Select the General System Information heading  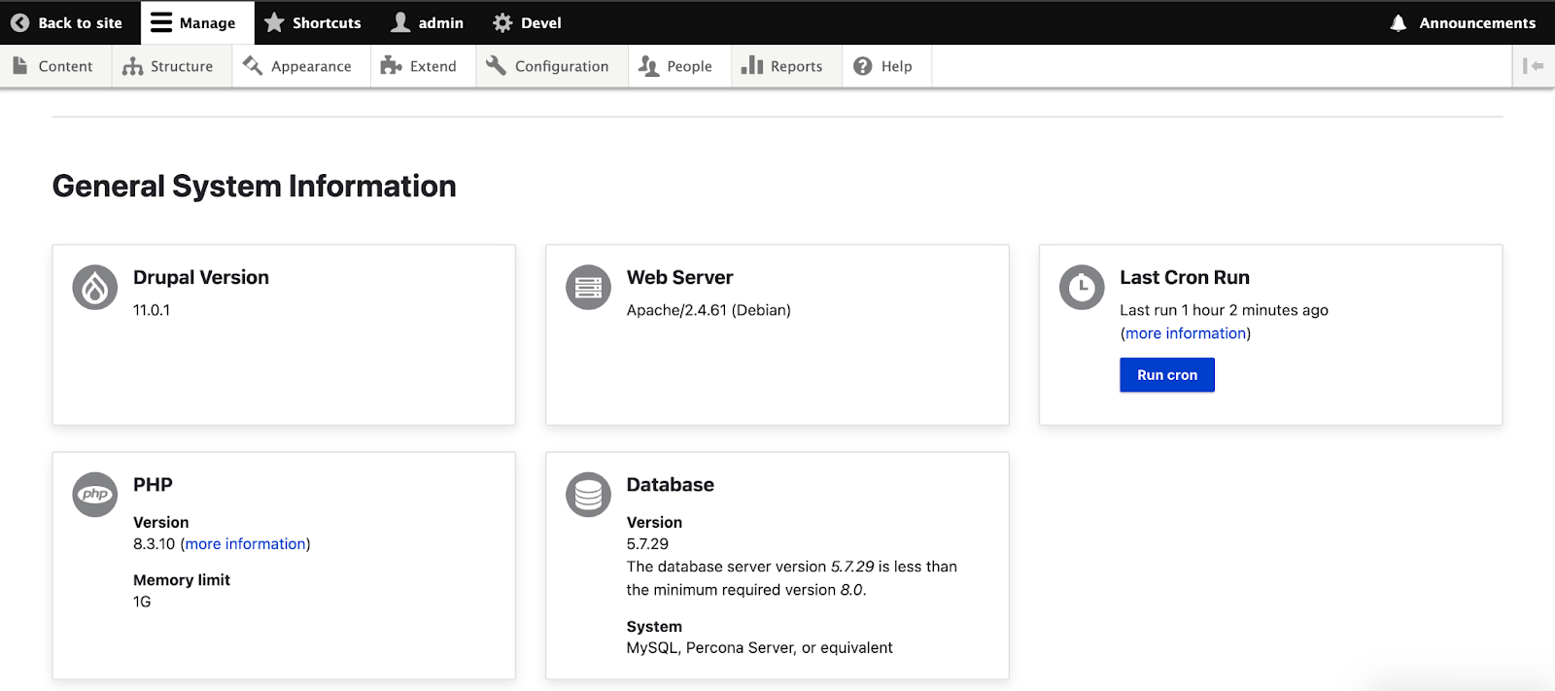click(x=254, y=186)
